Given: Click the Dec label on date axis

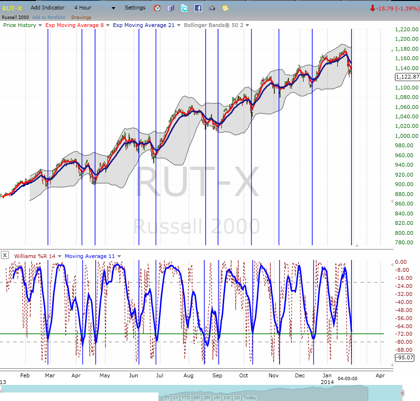Looking at the screenshot, I should [x=300, y=375].
